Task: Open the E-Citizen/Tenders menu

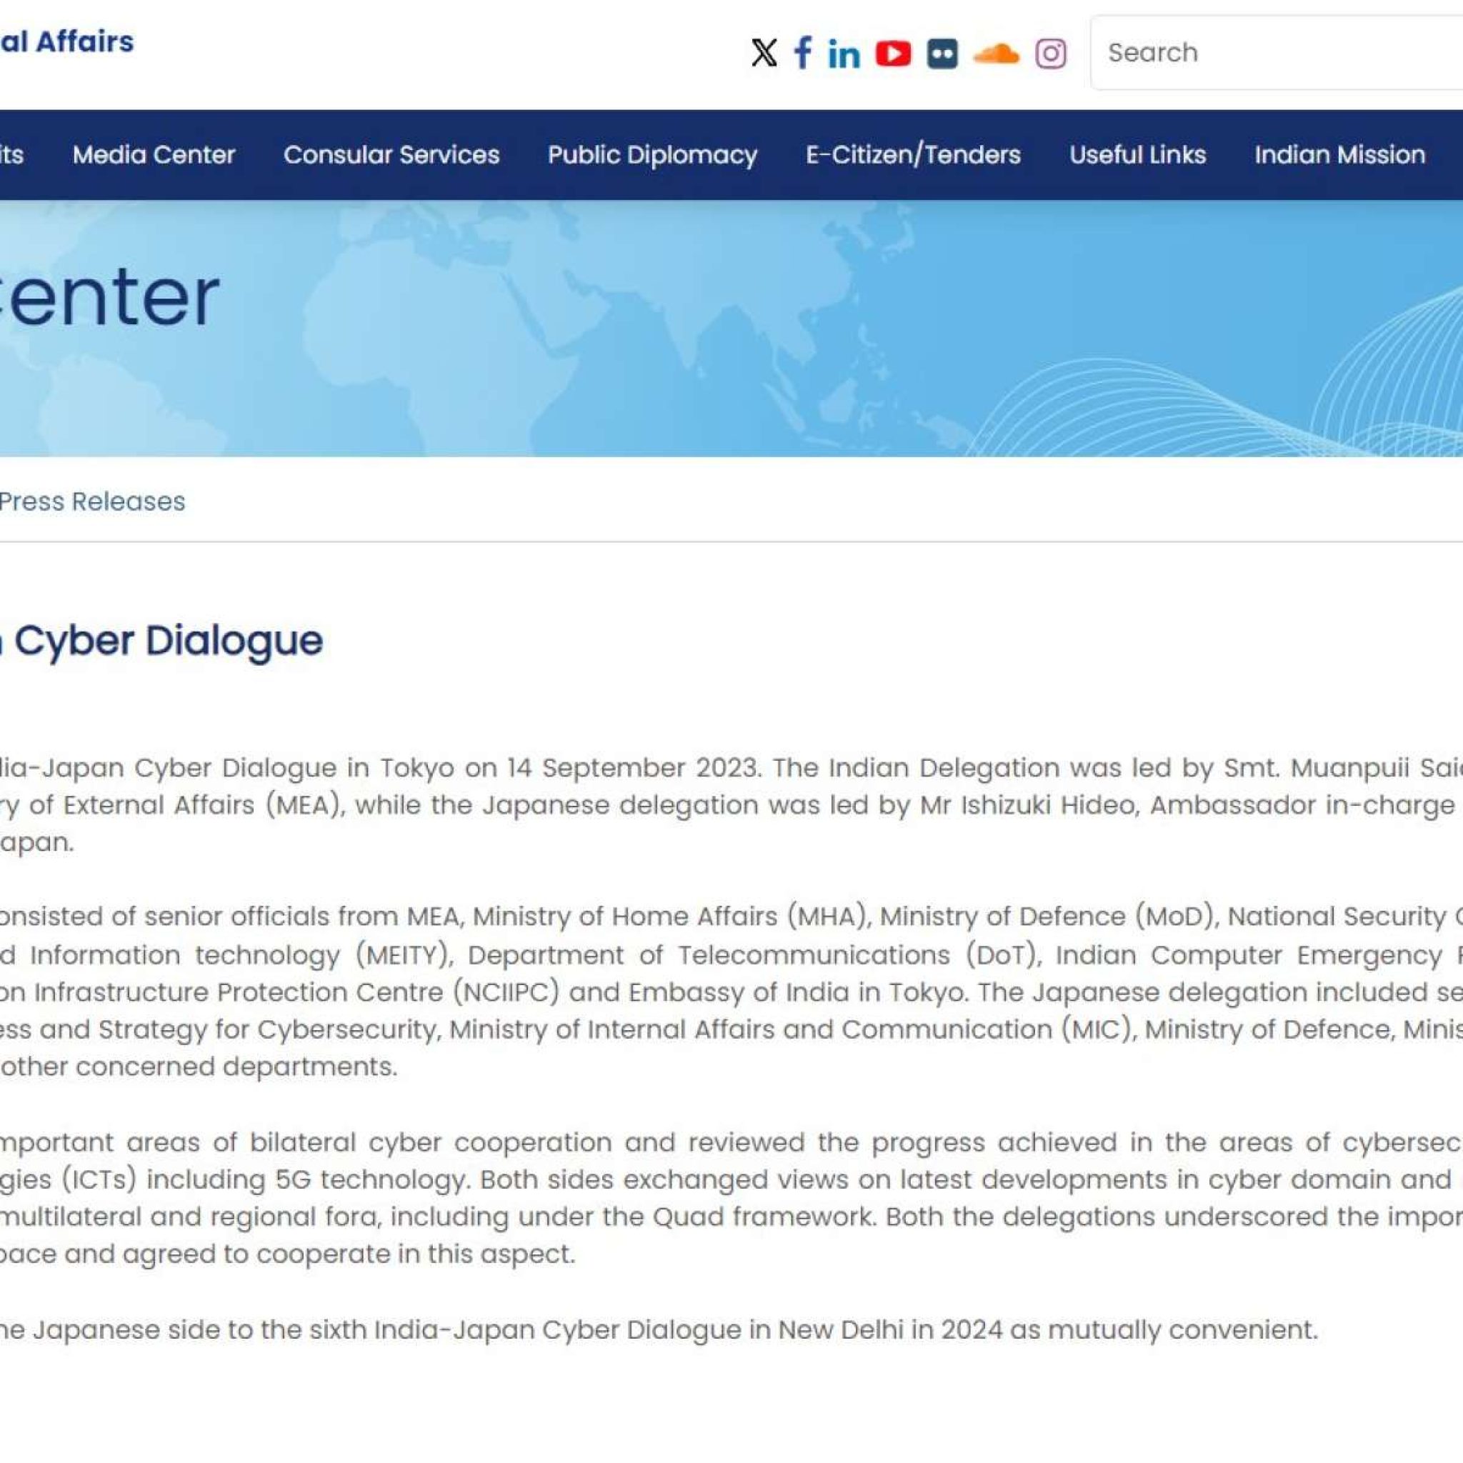Action: [913, 154]
